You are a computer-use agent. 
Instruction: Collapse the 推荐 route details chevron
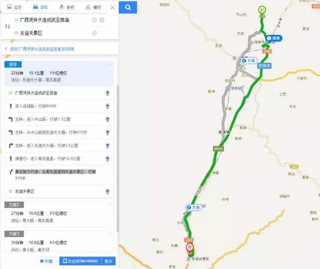click(110, 64)
